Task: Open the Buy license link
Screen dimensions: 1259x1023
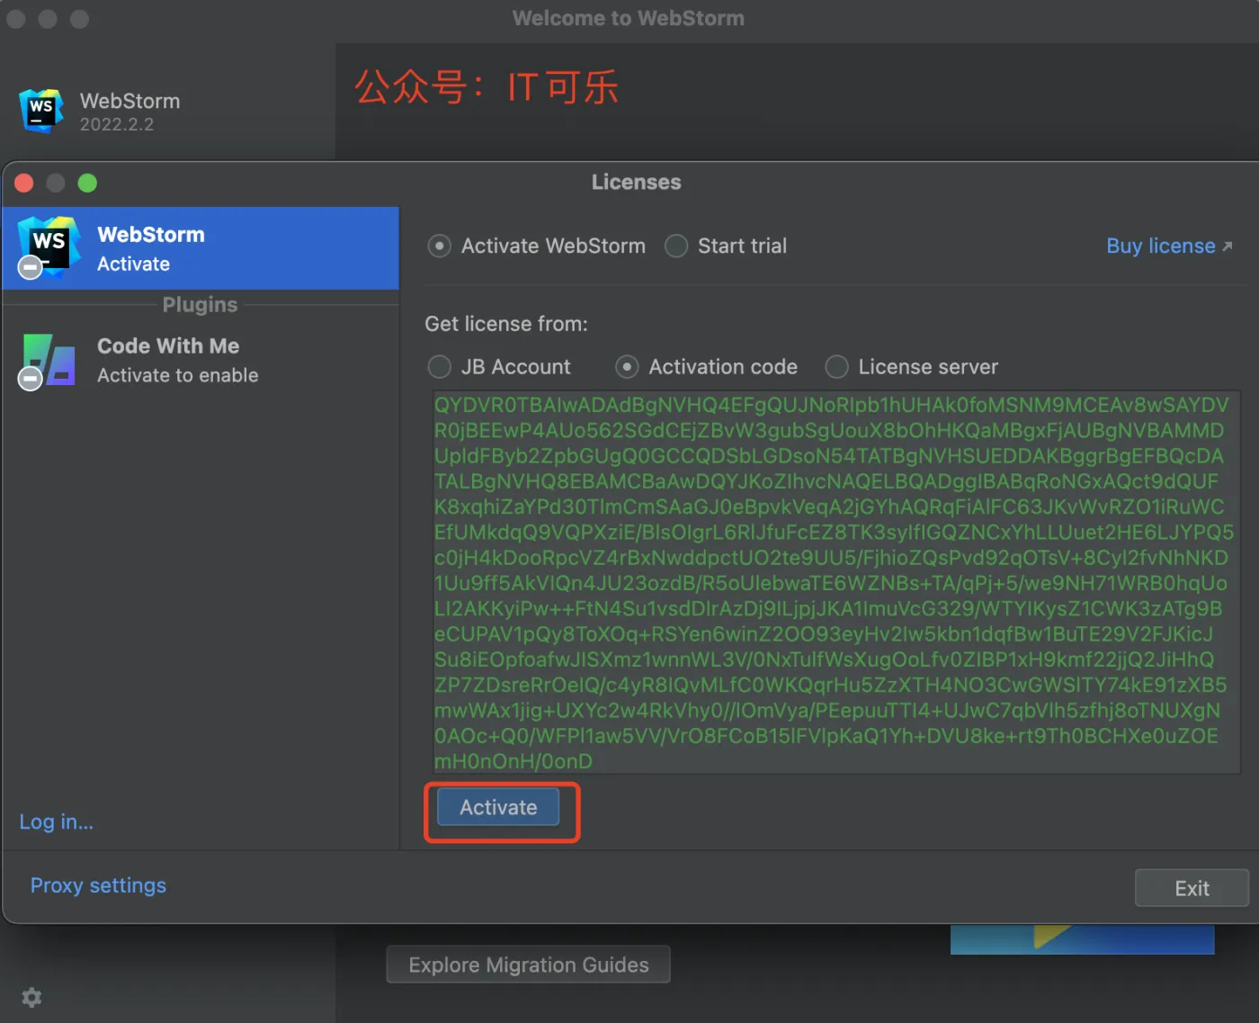Action: pos(1161,246)
